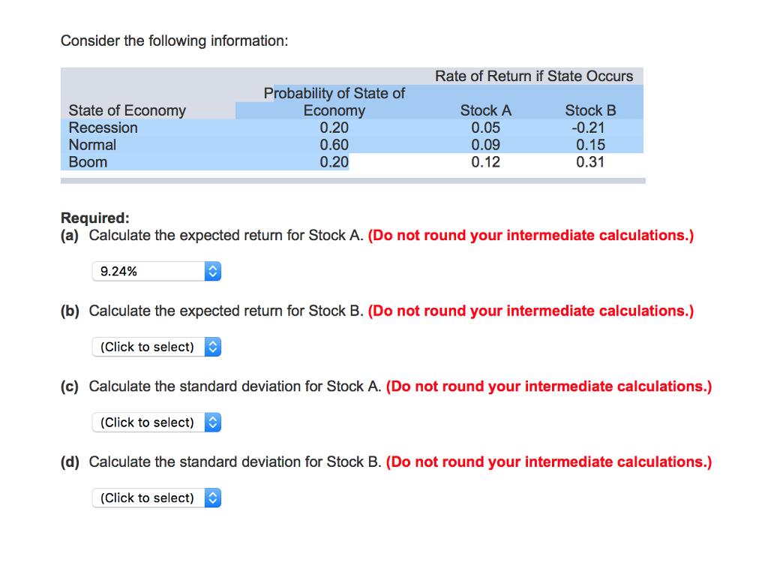
Task: Select the Normal row label
Action: [x=92, y=145]
